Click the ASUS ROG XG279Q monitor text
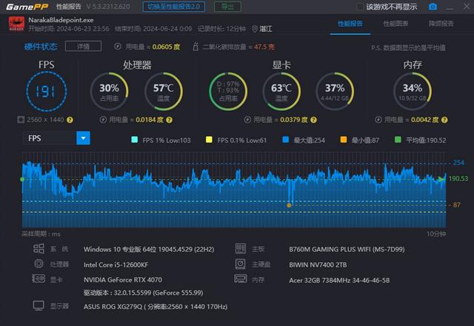The image size is (474, 326). pos(156,307)
